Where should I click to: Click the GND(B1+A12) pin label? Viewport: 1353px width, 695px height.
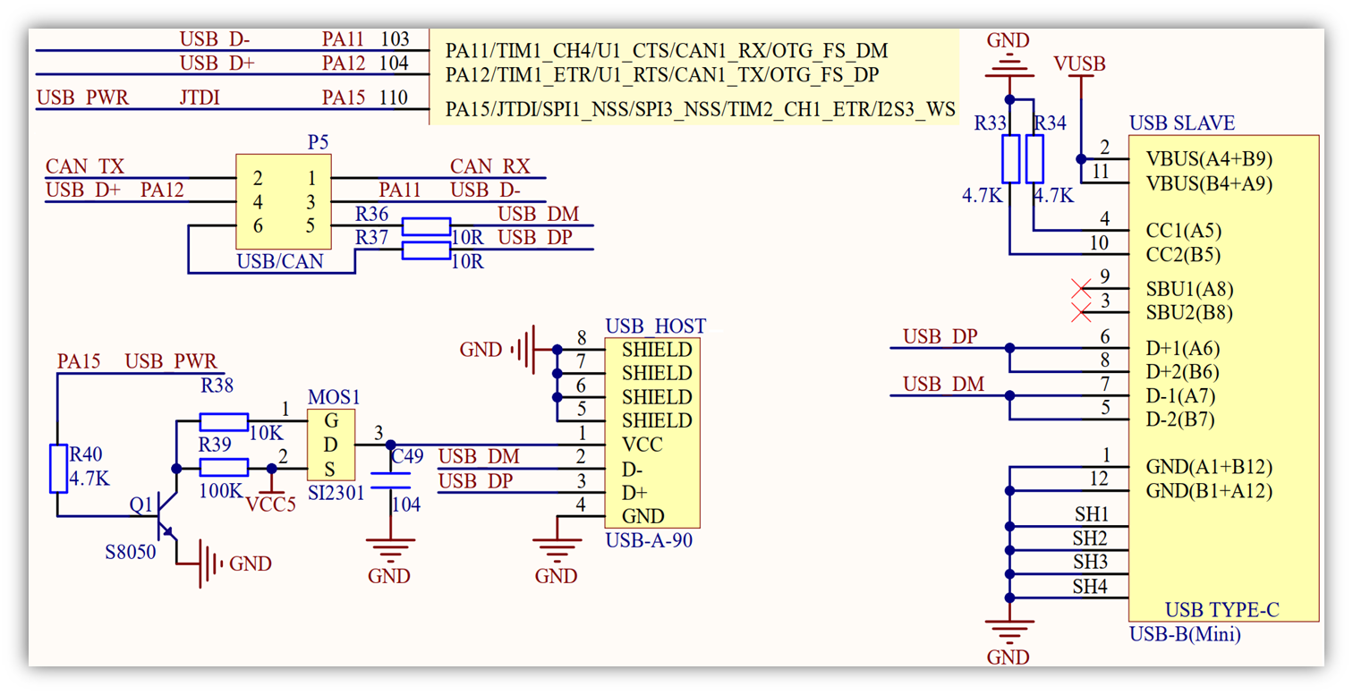[x=1210, y=491]
